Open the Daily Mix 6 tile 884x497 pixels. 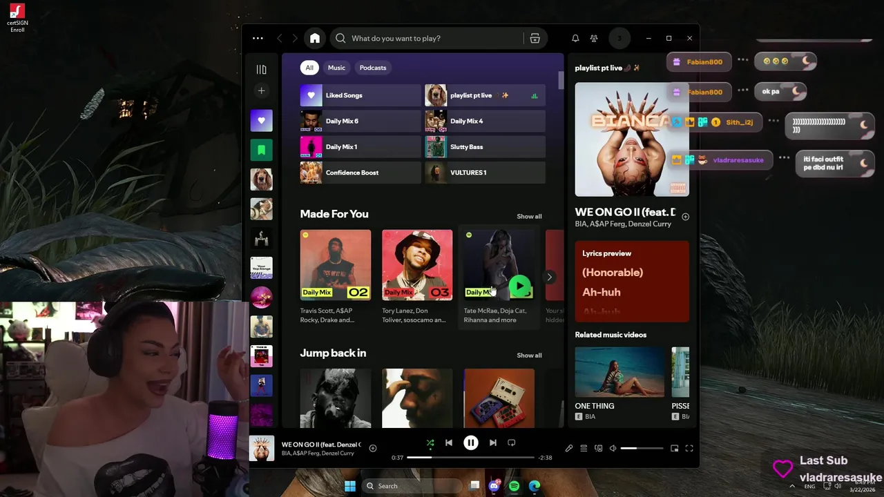pyautogui.click(x=361, y=121)
